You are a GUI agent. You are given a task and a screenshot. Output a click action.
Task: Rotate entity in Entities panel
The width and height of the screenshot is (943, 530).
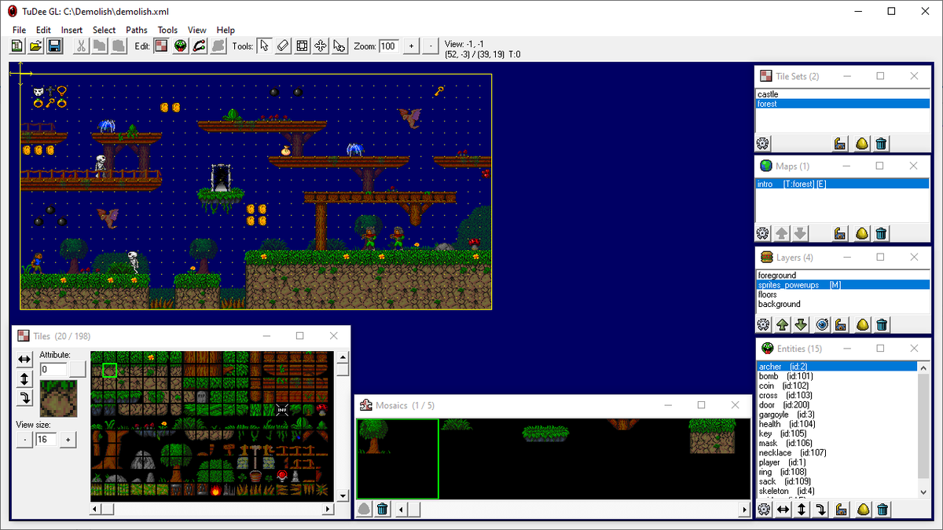coord(820,510)
